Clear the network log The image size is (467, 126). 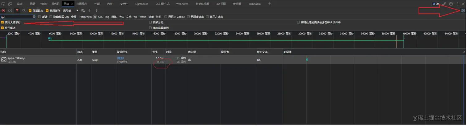click(10, 10)
